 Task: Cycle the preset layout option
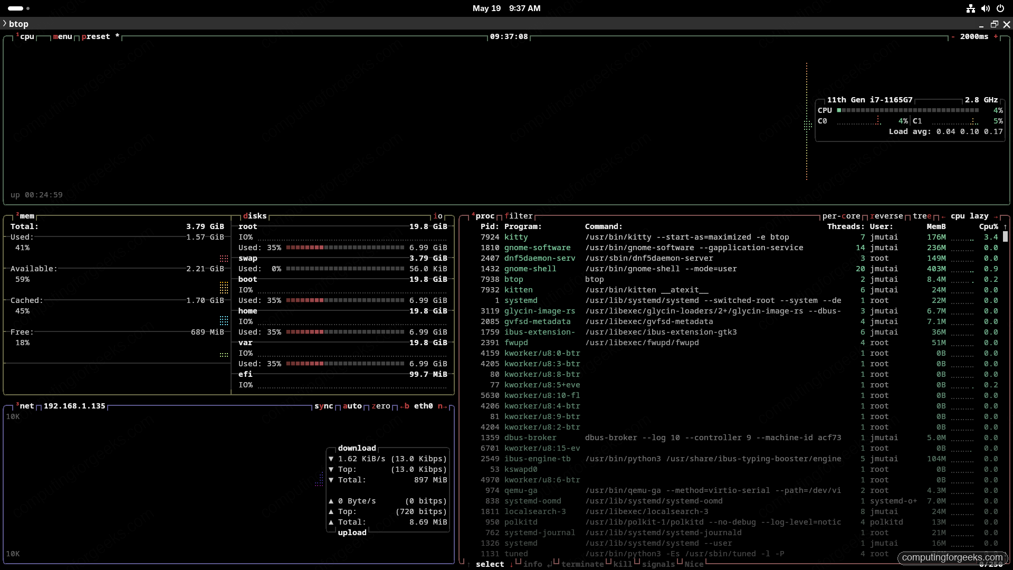tap(100, 36)
